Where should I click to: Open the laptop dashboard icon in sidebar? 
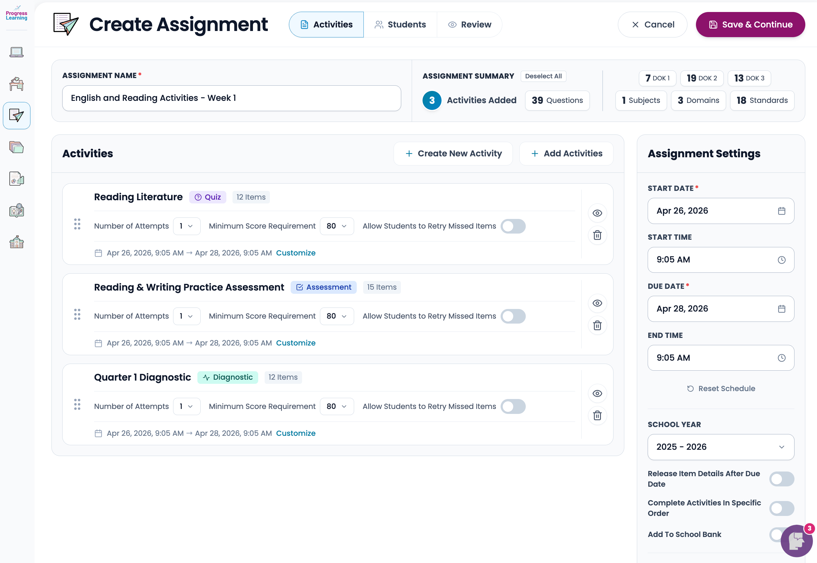[17, 52]
